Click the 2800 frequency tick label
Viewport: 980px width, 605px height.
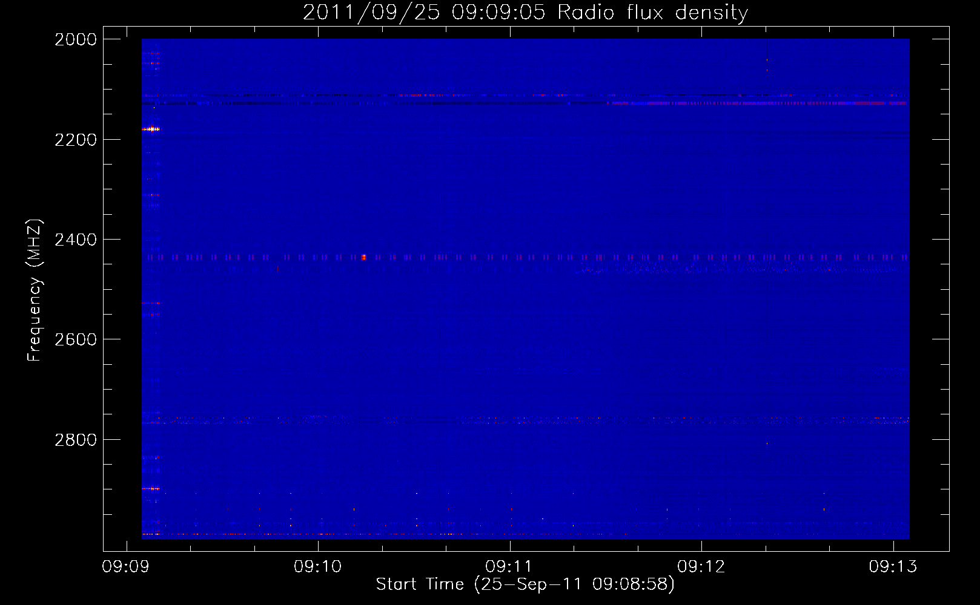[76, 440]
